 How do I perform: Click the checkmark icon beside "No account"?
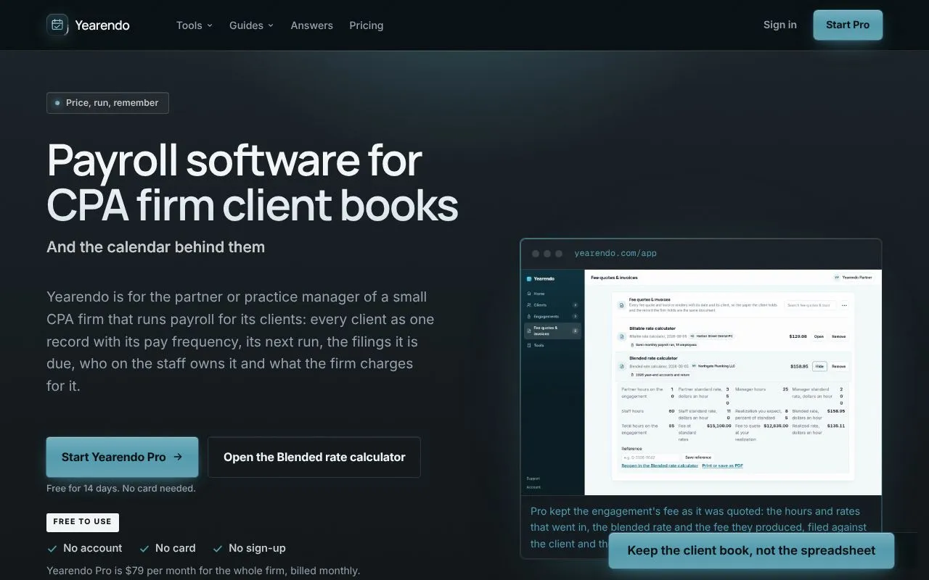tap(52, 549)
